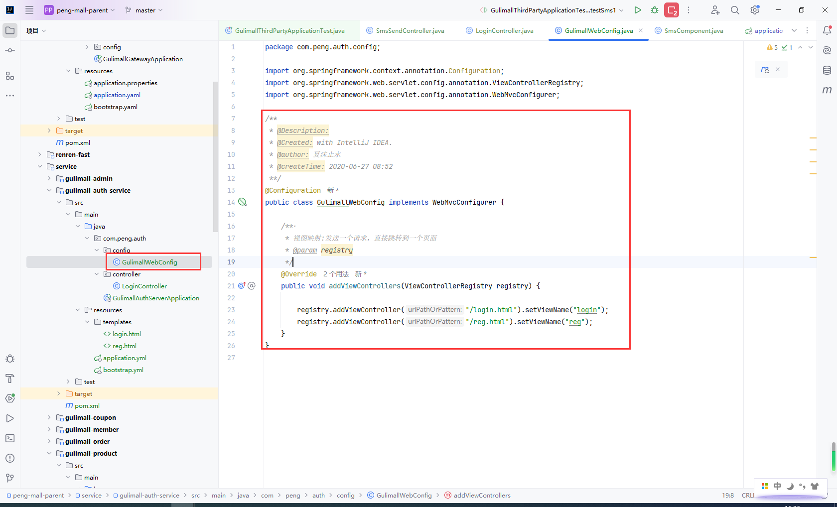
Task: Click the reader mode icon in editor
Action: [765, 70]
